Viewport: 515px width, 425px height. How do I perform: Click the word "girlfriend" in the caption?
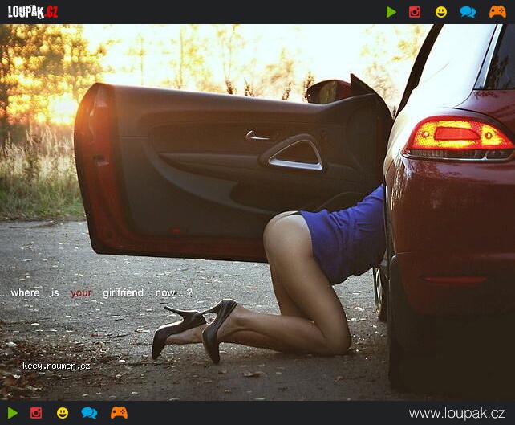click(x=123, y=293)
